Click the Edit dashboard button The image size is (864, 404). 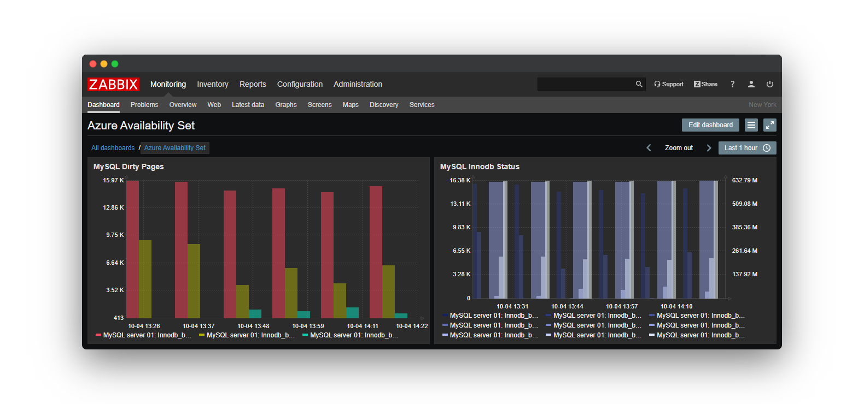(x=710, y=125)
